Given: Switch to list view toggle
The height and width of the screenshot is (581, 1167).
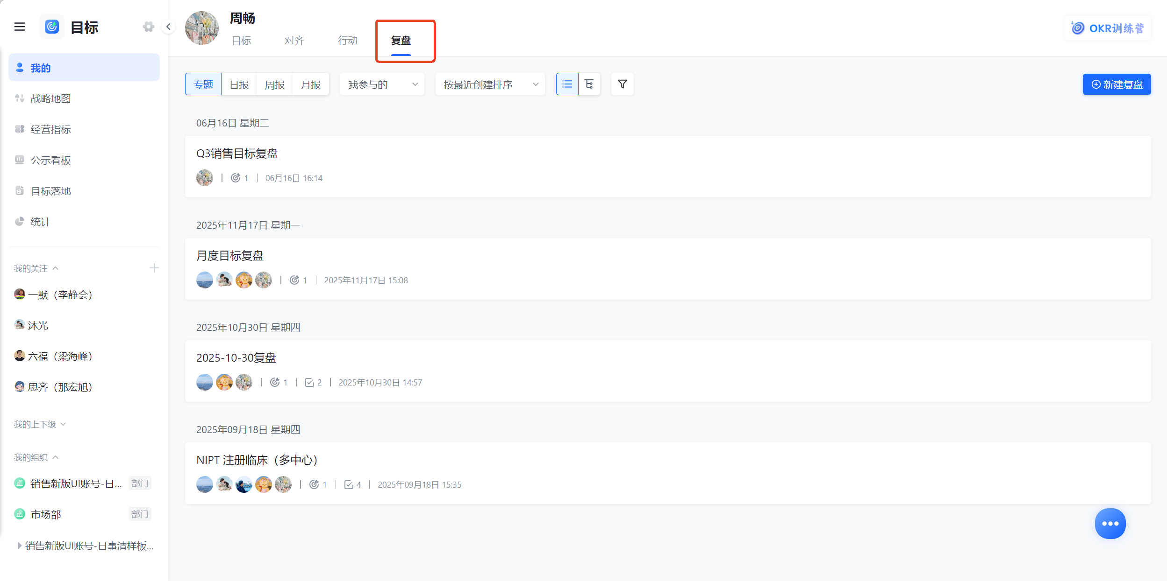Looking at the screenshot, I should tap(567, 84).
